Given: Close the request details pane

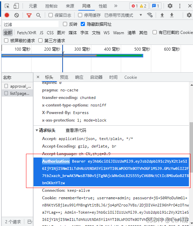Looking at the screenshot, I should pyautogui.click(x=38, y=77).
